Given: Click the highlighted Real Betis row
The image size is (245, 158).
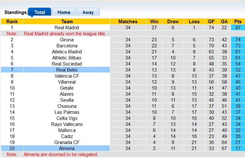Looking at the screenshot, I should point(67,70).
